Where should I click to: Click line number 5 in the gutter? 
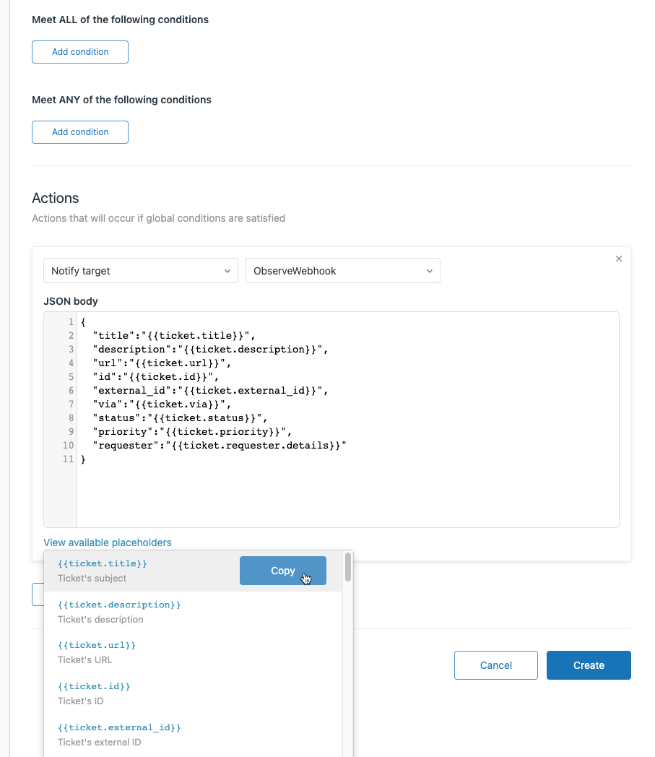click(x=70, y=376)
